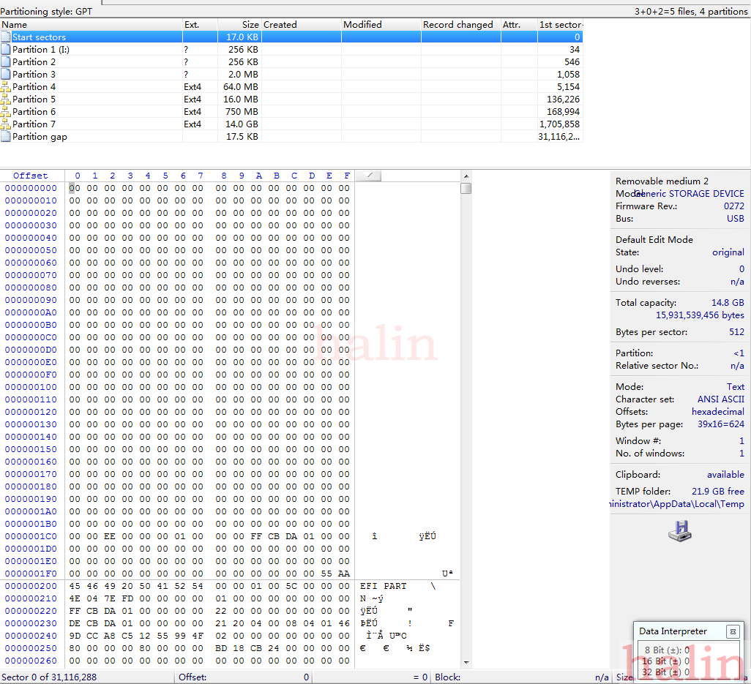Select the Partition 7 filesystem icon

click(x=6, y=124)
